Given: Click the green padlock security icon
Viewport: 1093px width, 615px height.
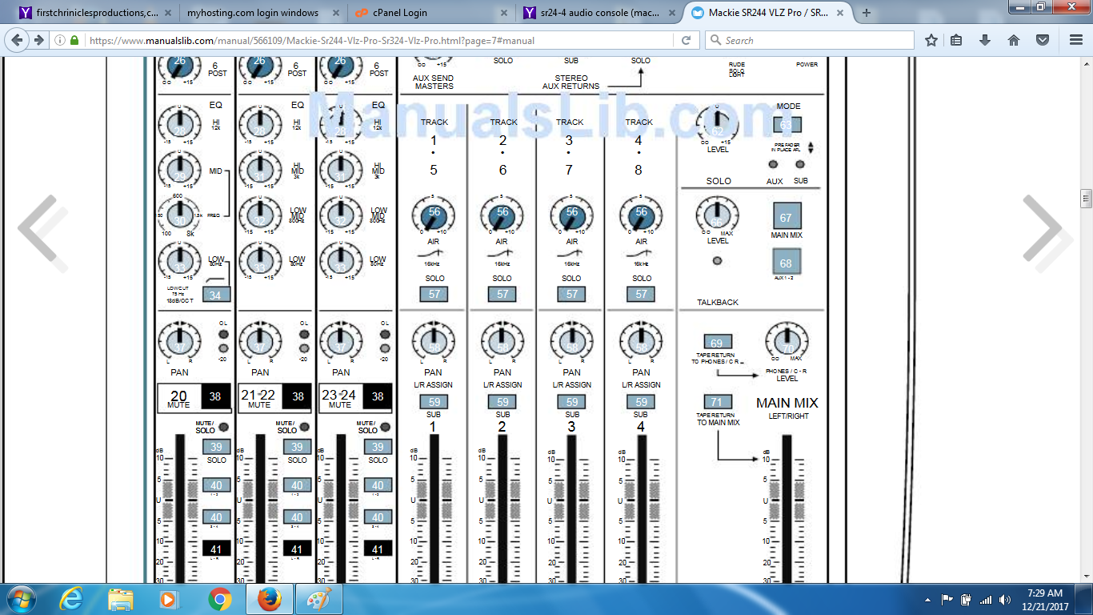Looking at the screenshot, I should [x=74, y=40].
